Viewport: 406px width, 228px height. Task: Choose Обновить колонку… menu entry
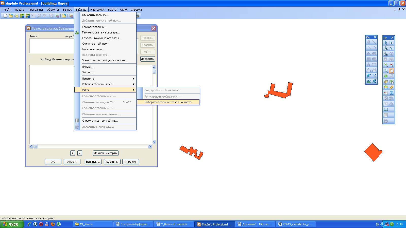coord(105,15)
